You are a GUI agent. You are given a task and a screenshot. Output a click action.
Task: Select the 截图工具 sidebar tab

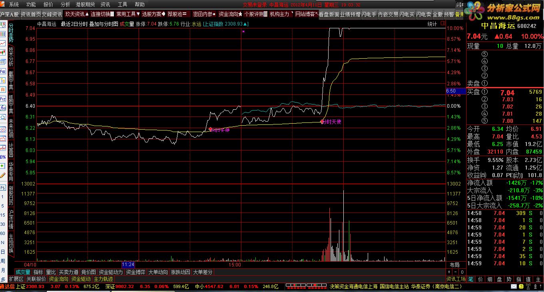pyautogui.click(x=11, y=81)
